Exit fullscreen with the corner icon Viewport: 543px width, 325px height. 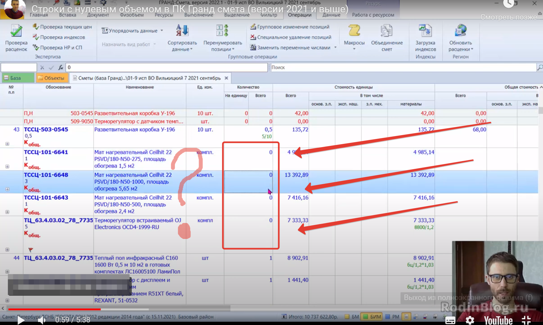(526, 320)
